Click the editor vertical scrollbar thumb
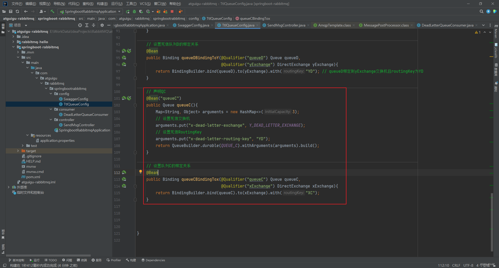The image size is (499, 268). coord(492,222)
